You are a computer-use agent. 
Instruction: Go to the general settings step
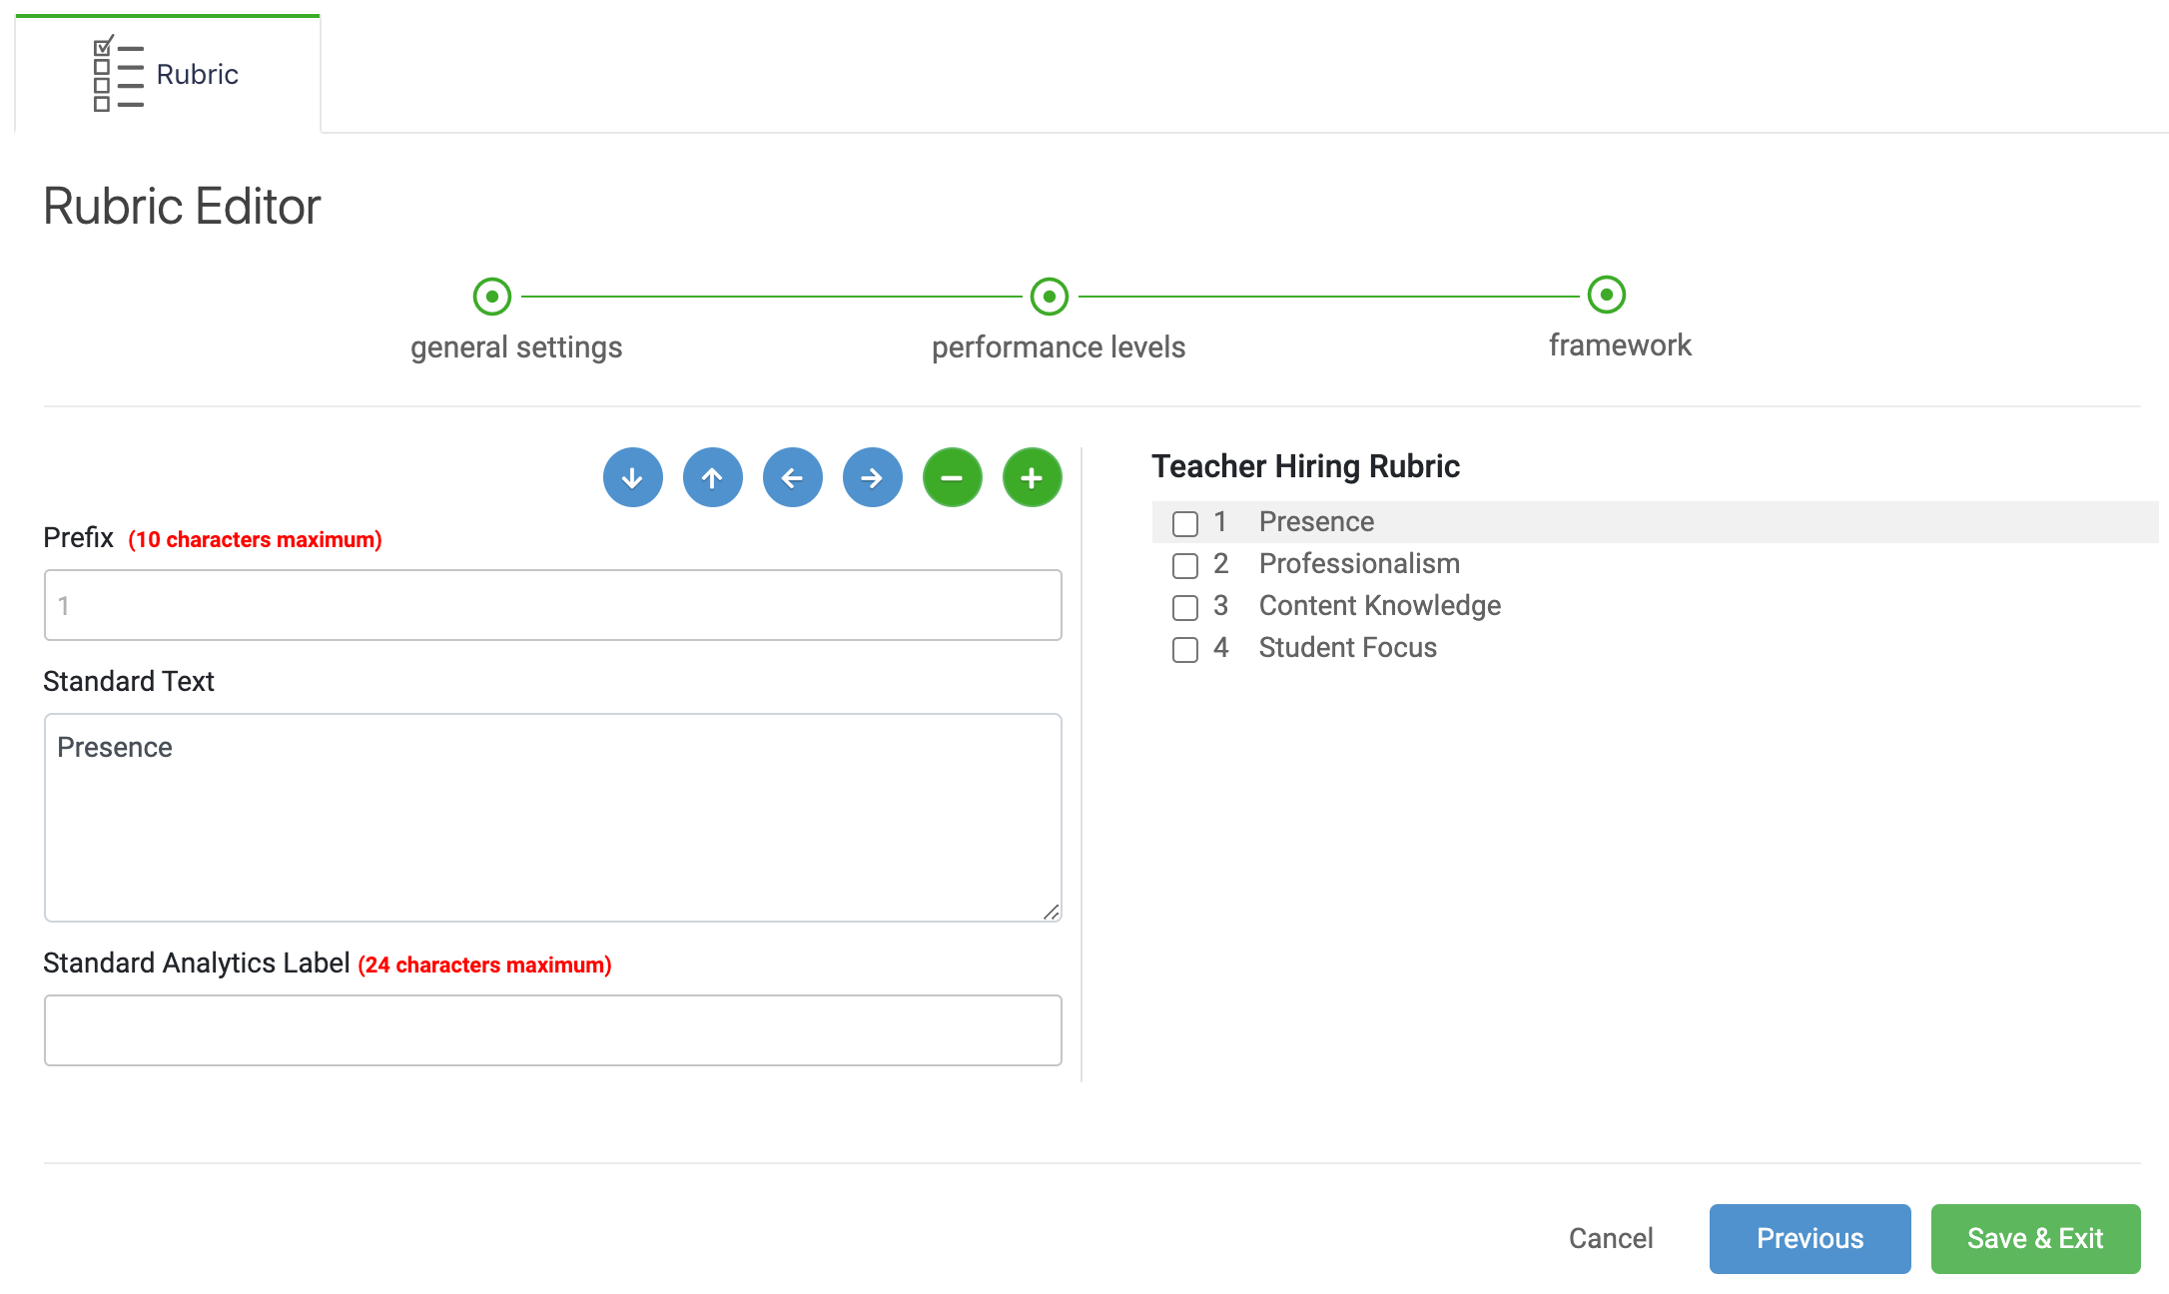click(491, 297)
